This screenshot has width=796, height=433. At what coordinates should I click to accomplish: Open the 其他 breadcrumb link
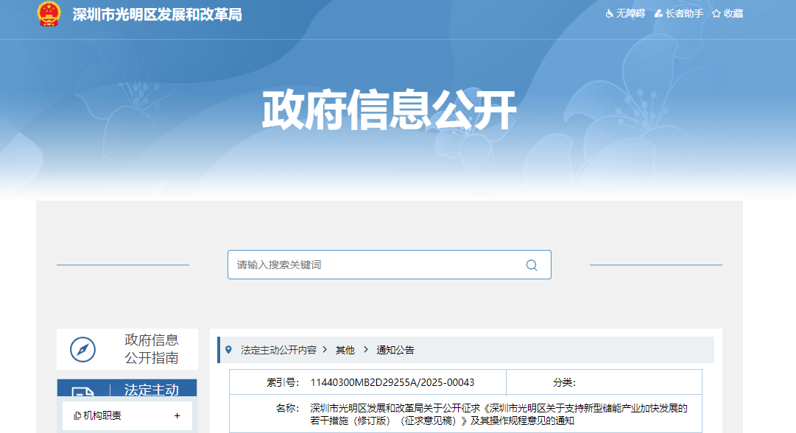coord(345,350)
